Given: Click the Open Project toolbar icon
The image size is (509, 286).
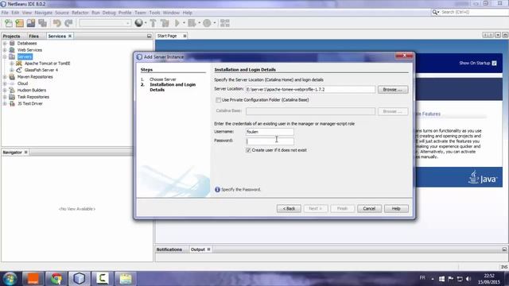Looking at the screenshot, I should (31, 23).
